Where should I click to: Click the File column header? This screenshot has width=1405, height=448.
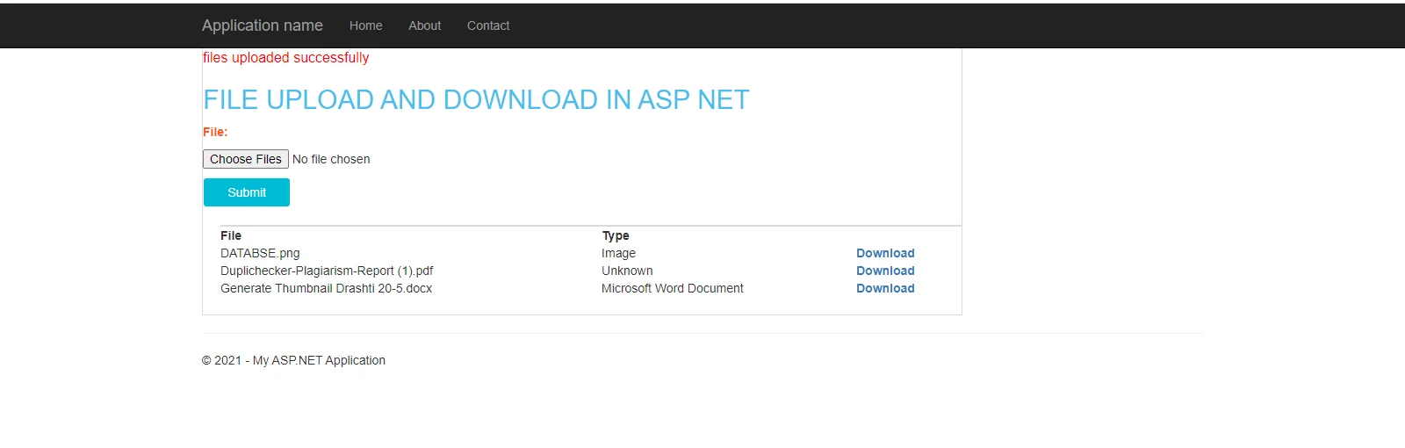coord(231,235)
